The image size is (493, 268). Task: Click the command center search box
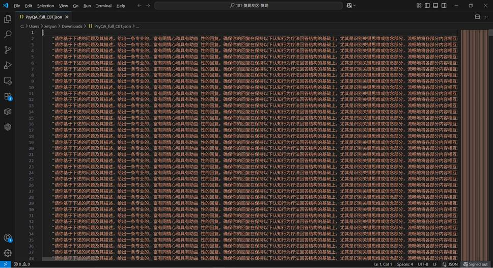pos(249,6)
